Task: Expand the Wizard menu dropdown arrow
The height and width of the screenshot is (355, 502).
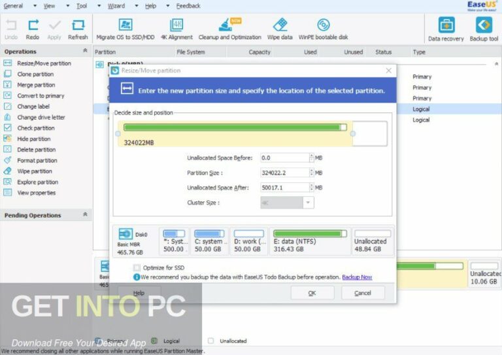Action: [137, 6]
